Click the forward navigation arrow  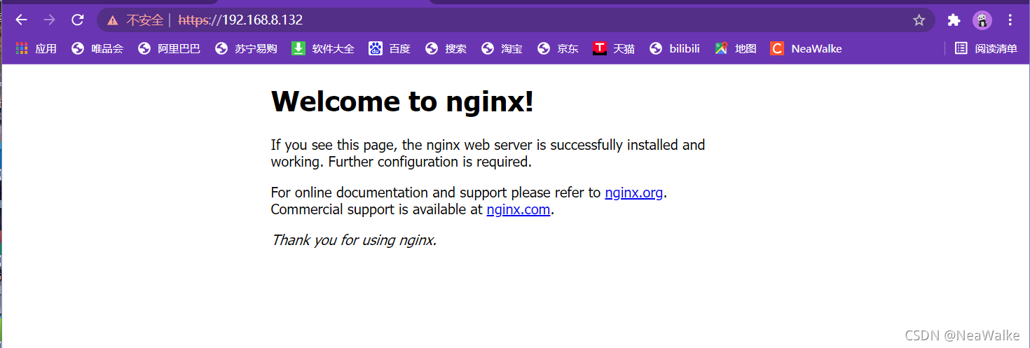tap(49, 20)
